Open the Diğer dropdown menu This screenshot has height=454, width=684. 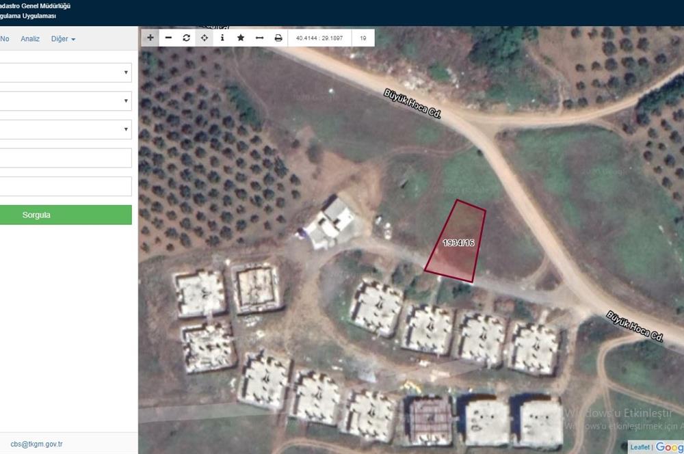[63, 39]
